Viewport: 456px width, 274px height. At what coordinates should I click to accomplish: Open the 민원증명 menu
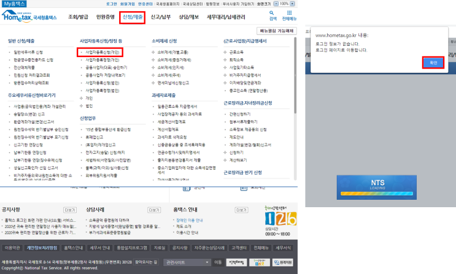coord(106,17)
